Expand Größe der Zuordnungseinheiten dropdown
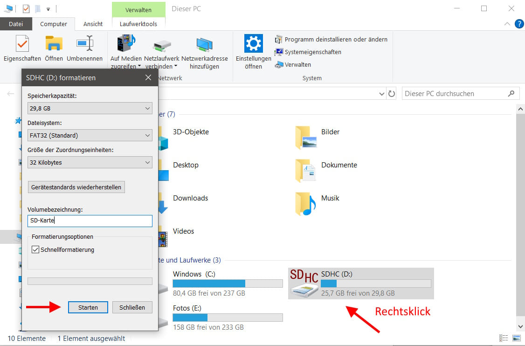 point(90,163)
